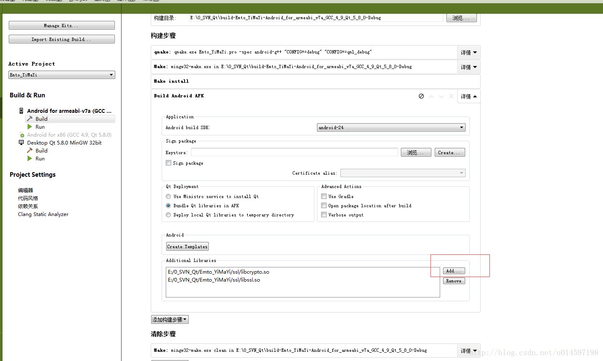Image resolution: width=603 pixels, height=361 pixels.
Task: Click the Android for x86 kit icon
Action: pyautogui.click(x=22, y=135)
